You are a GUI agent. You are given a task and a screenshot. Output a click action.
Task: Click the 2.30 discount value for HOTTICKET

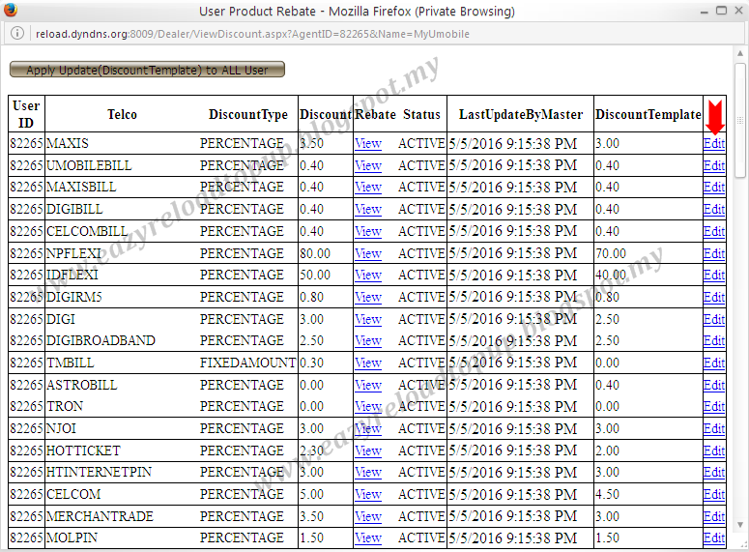click(x=311, y=450)
